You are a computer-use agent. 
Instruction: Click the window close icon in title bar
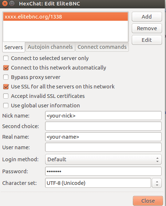click(5, 3)
